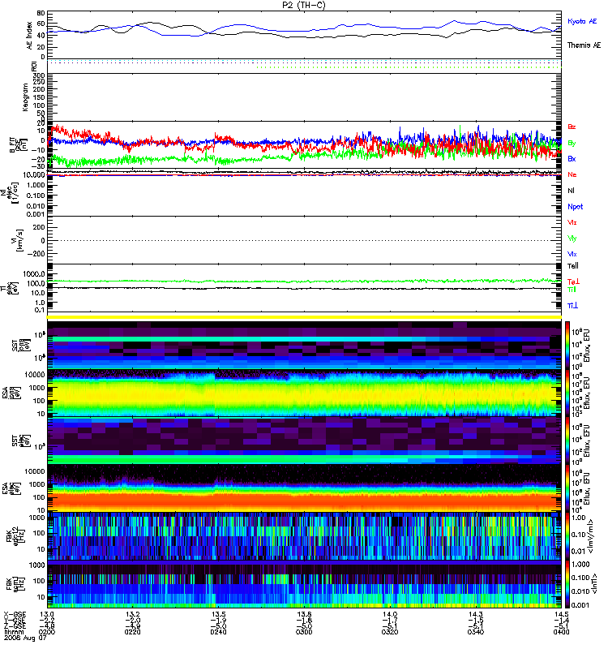Image resolution: width=608 pixels, height=649 pixels.
Task: Click the red Vi velocity legend label
Action: pos(572,222)
